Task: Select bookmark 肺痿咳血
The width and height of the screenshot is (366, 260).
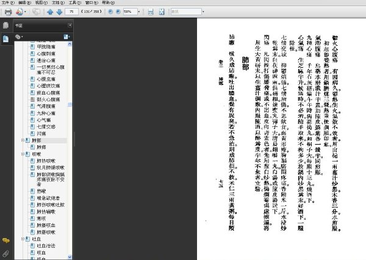Action: pos(46,225)
